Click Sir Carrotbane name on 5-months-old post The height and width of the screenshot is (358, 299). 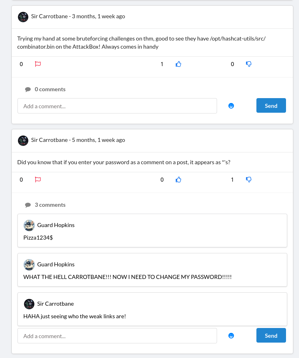click(49, 140)
